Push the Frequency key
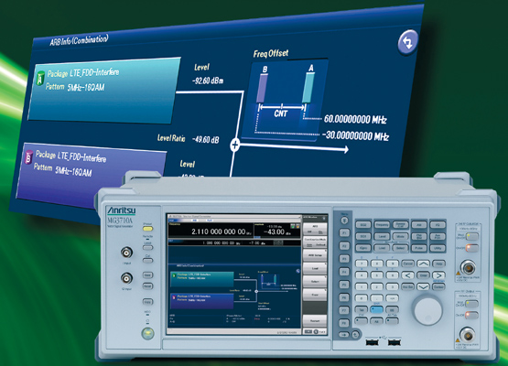This screenshot has height=366, width=508. coord(382,224)
